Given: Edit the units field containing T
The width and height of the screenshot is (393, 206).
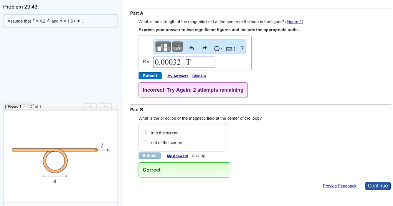Looking at the screenshot, I should 200,62.
